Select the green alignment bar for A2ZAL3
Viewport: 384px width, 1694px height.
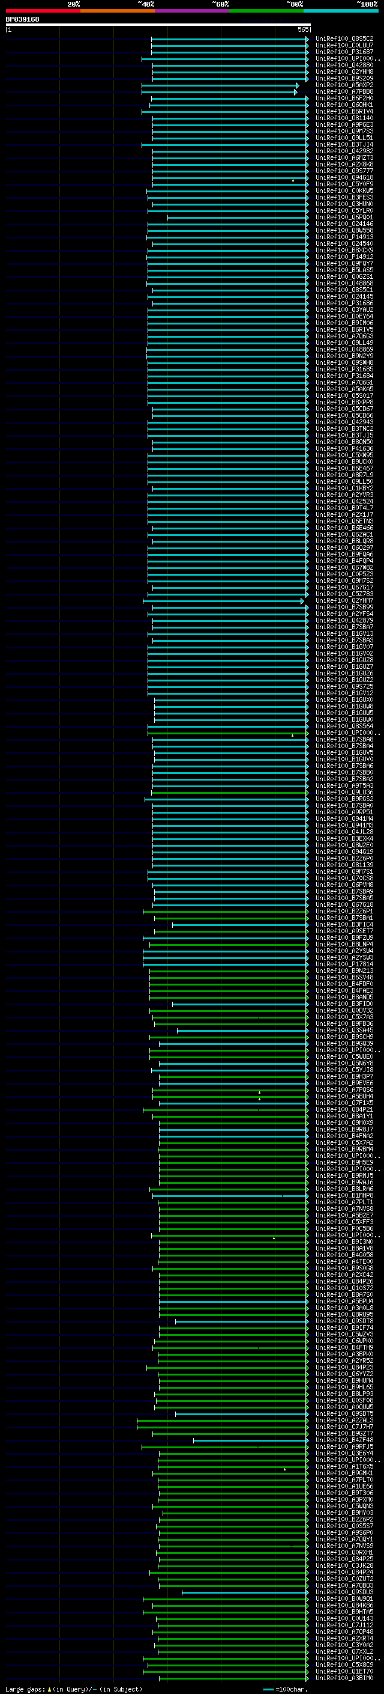tap(223, 1420)
